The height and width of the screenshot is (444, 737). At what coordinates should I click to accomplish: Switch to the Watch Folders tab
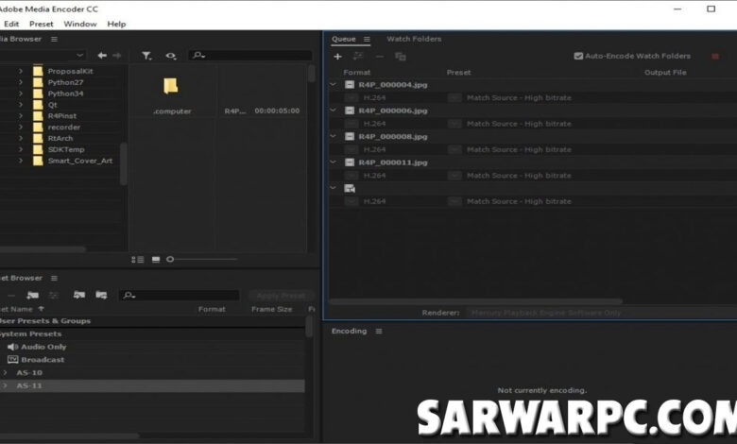click(414, 39)
